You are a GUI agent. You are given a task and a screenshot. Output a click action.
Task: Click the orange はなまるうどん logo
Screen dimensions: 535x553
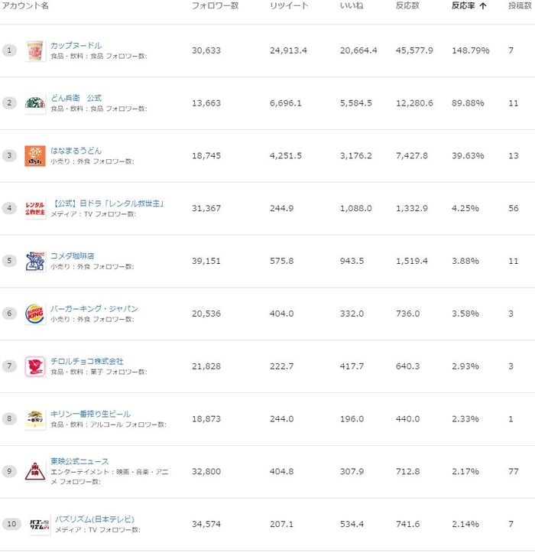coord(35,155)
